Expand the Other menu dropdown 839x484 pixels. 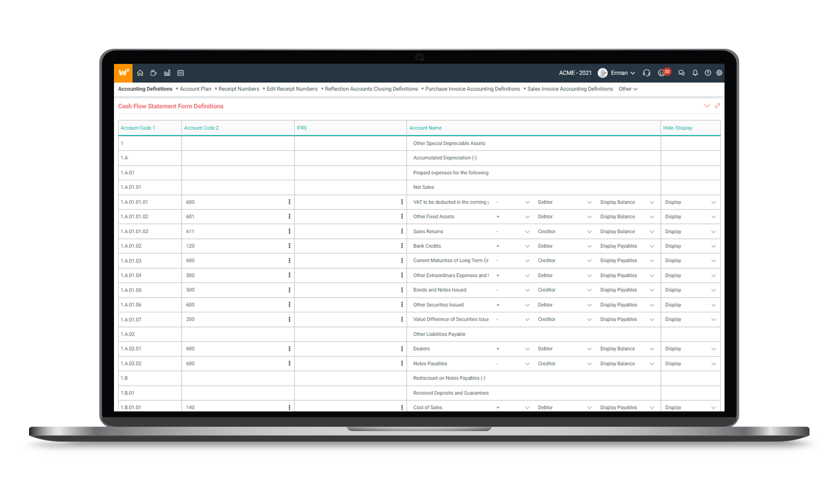pyautogui.click(x=628, y=89)
